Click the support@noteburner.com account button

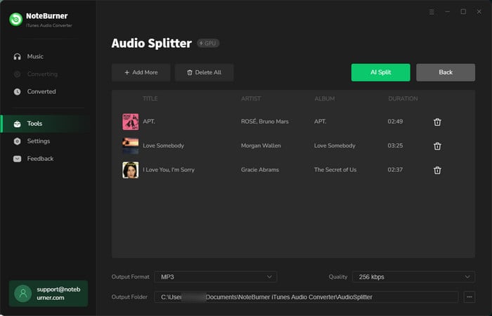tap(48, 294)
